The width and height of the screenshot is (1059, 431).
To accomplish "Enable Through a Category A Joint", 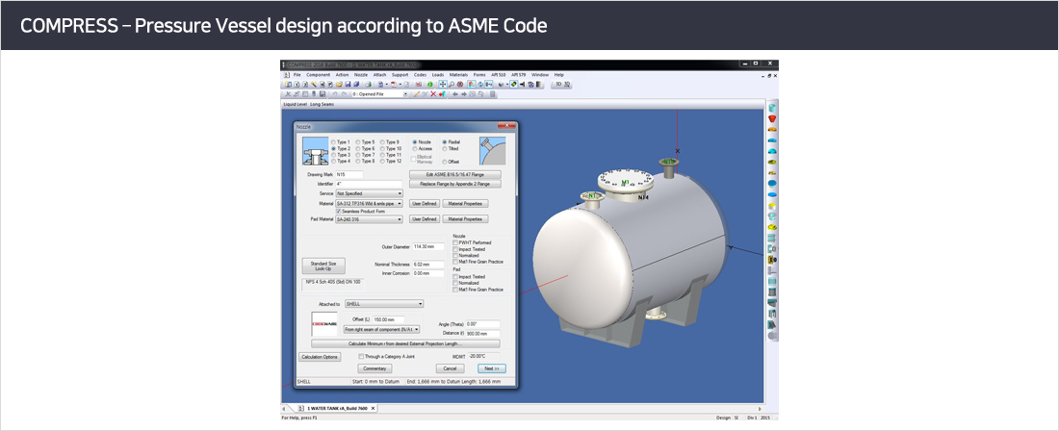I will [x=361, y=356].
